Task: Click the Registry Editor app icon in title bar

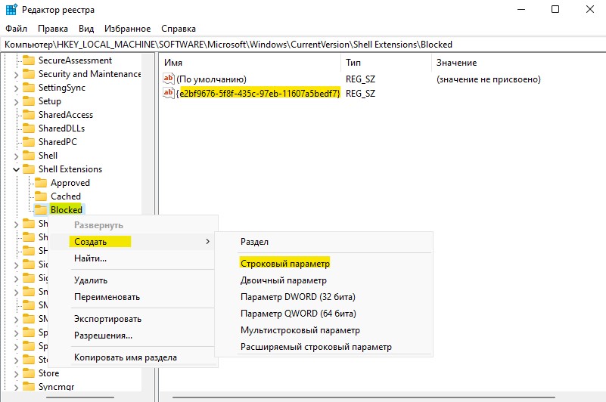Action: click(11, 9)
